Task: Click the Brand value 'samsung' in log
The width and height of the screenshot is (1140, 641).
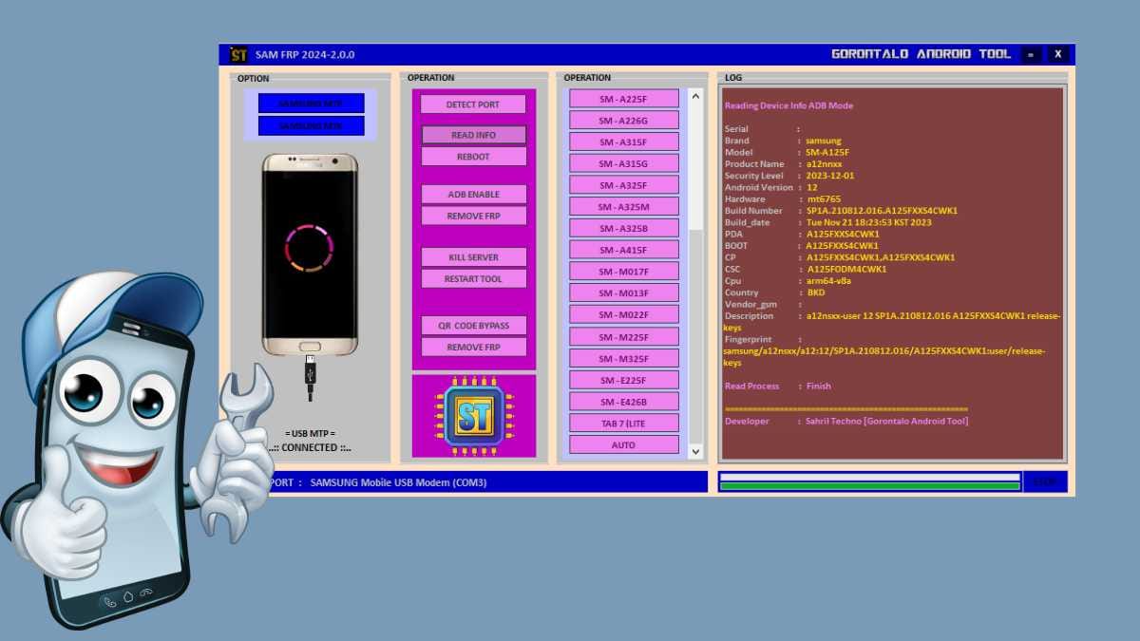Action: tap(824, 141)
